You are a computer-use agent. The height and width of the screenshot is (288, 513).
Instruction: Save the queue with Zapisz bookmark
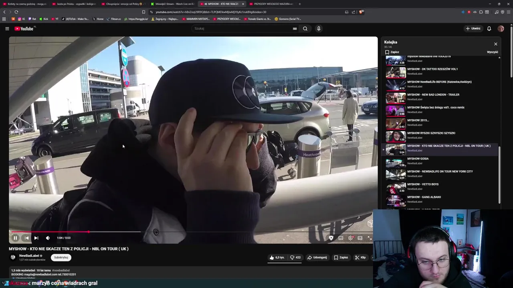point(392,52)
